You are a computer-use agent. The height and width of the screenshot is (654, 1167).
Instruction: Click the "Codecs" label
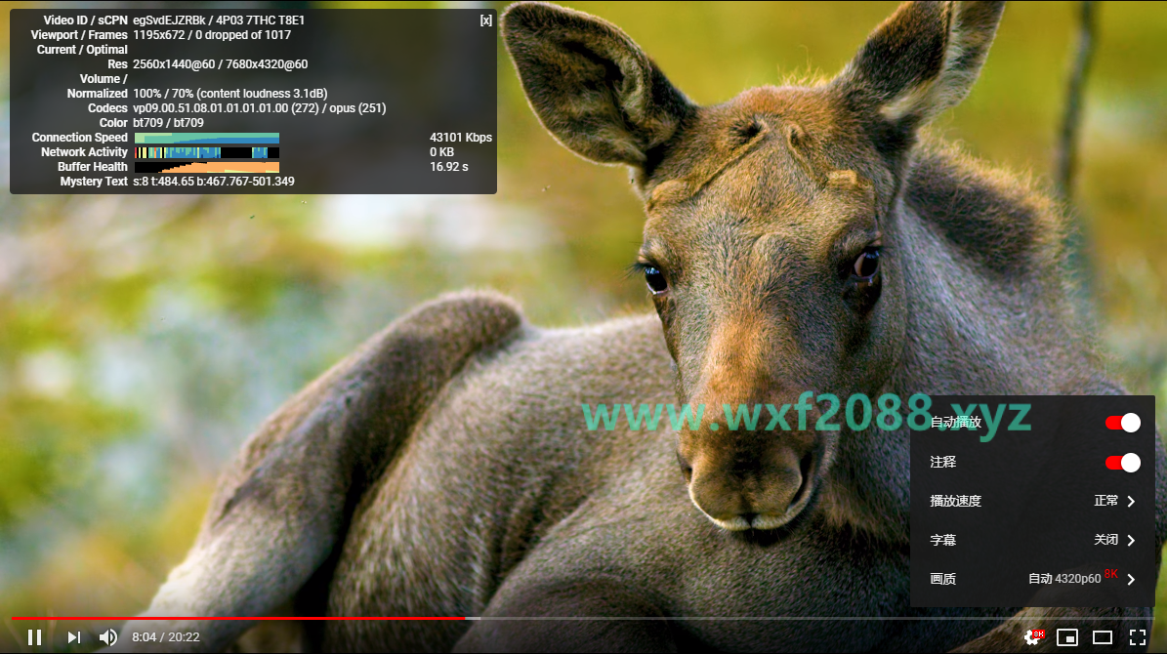pyautogui.click(x=107, y=108)
